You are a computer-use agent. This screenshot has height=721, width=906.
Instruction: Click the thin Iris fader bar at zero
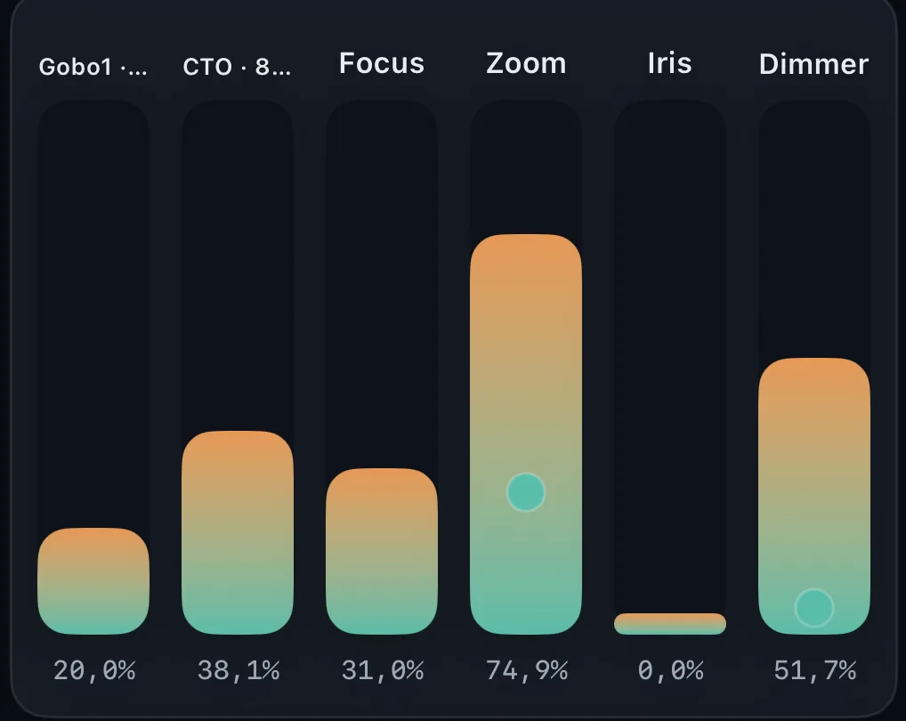(670, 623)
